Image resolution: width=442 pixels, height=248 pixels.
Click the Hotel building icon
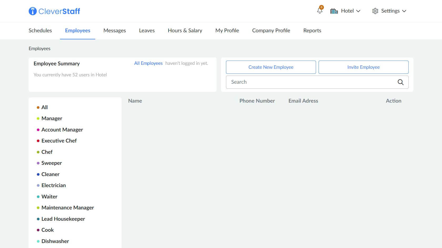pyautogui.click(x=334, y=11)
